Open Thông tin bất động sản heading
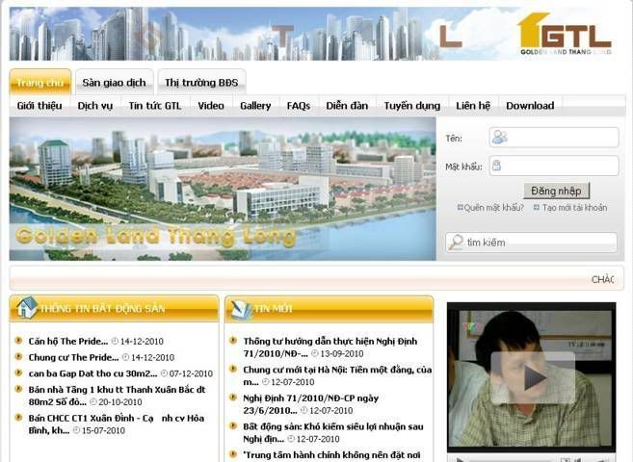The width and height of the screenshot is (633, 462). pos(102,309)
